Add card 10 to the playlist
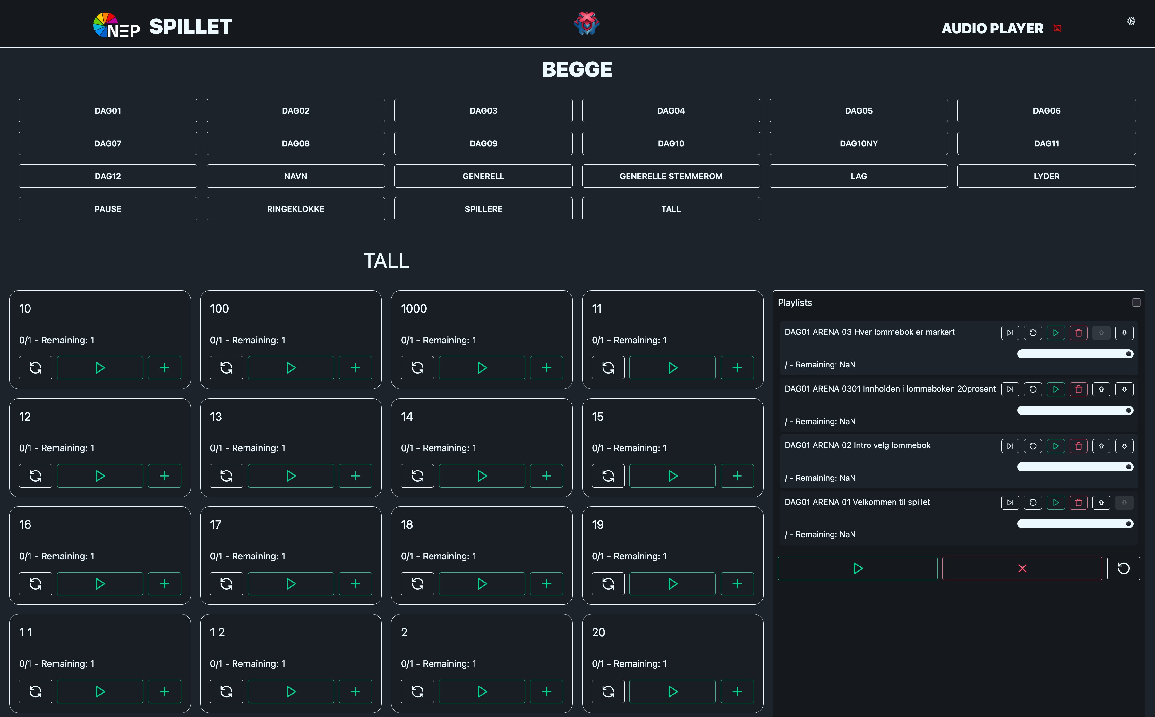Image resolution: width=1155 pixels, height=717 pixels. 165,367
